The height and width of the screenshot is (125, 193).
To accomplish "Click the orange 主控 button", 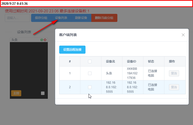I will pos(16,93).
